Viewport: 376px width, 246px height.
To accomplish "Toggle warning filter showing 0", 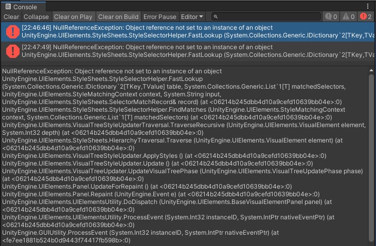I will click(348, 17).
